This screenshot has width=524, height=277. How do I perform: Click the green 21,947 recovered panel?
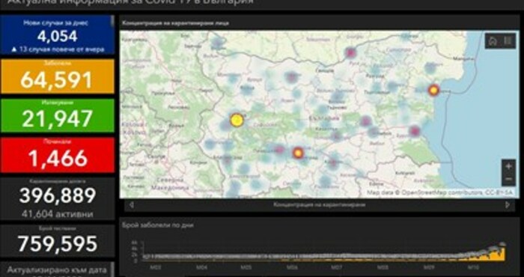(58, 115)
